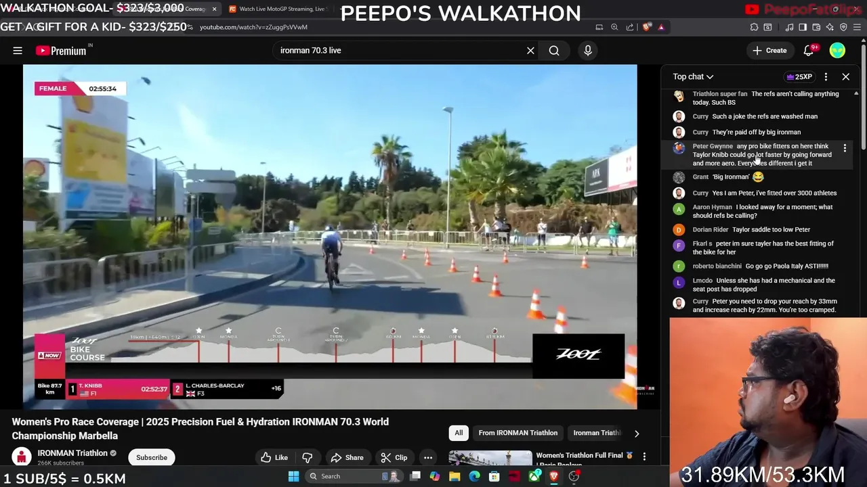Image resolution: width=867 pixels, height=487 pixels.
Task: Open menu for Women's Triathlon Full Final video
Action: point(644,457)
